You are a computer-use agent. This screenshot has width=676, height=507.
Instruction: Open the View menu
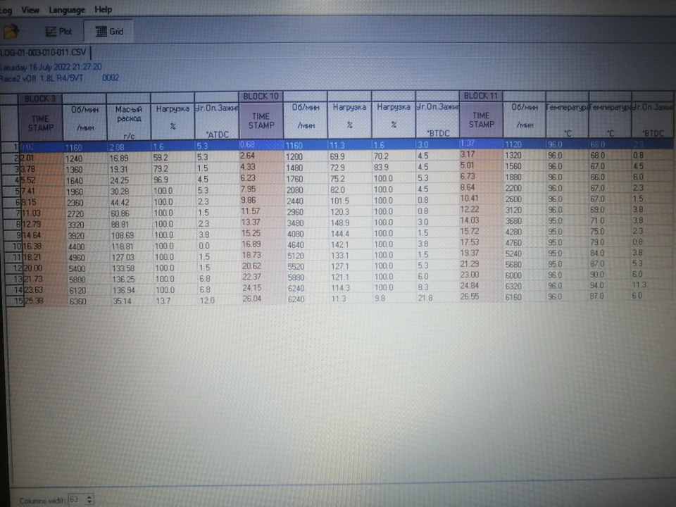pos(30,10)
